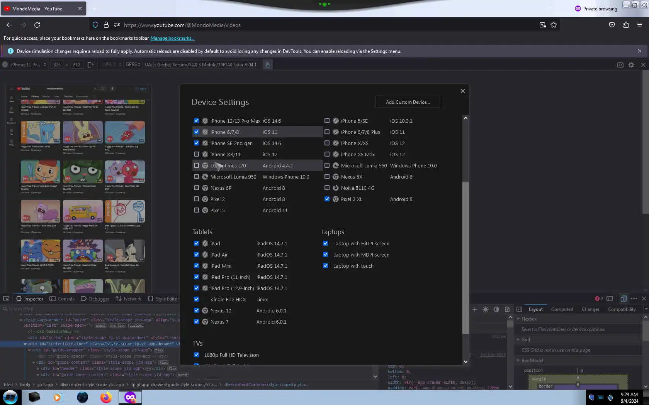Add a new CSS rule plus icon
This screenshot has width=649, height=405.
pos(475,309)
